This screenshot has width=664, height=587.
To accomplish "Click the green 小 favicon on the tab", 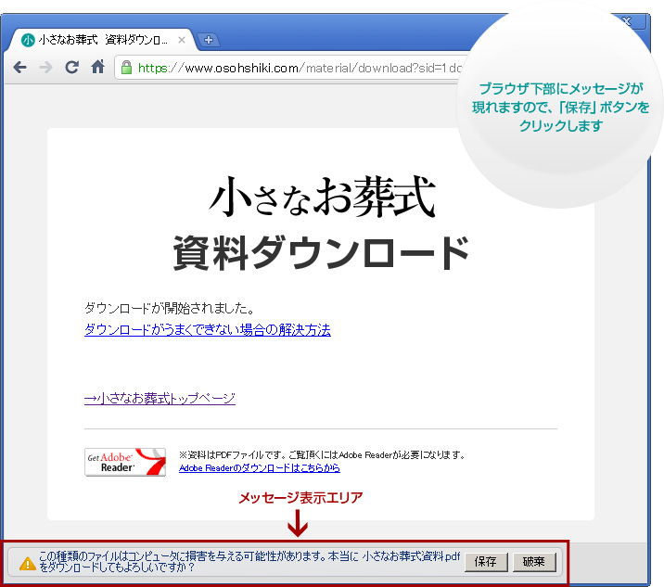I will pyautogui.click(x=28, y=40).
